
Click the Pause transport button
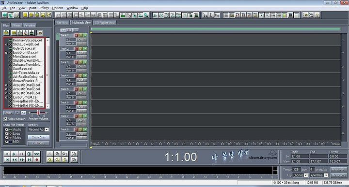click(22, 154)
